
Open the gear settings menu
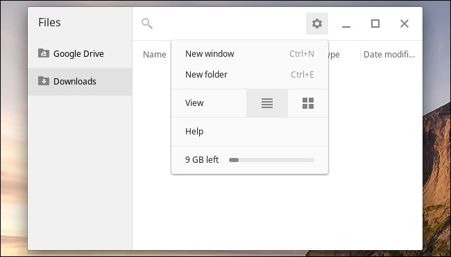[x=317, y=24]
